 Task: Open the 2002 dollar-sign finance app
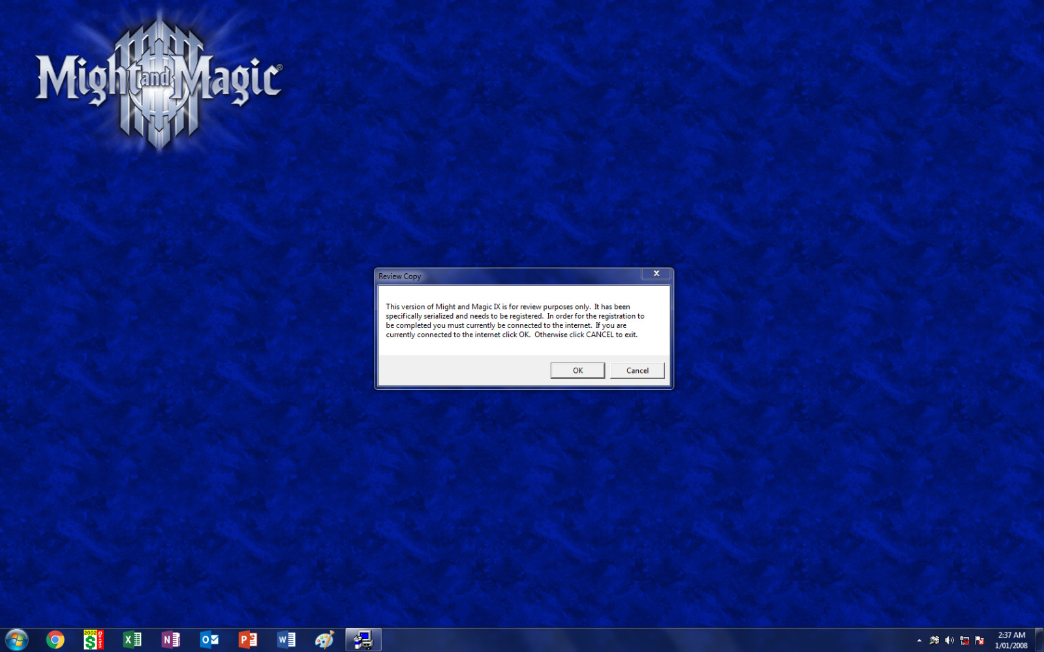[x=93, y=640]
